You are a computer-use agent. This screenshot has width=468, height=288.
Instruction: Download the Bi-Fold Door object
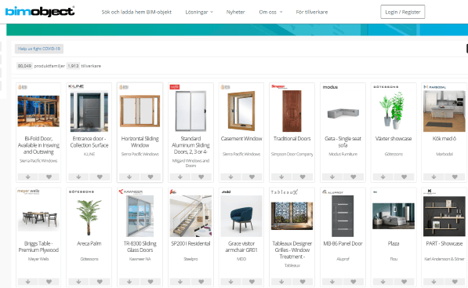click(x=27, y=177)
